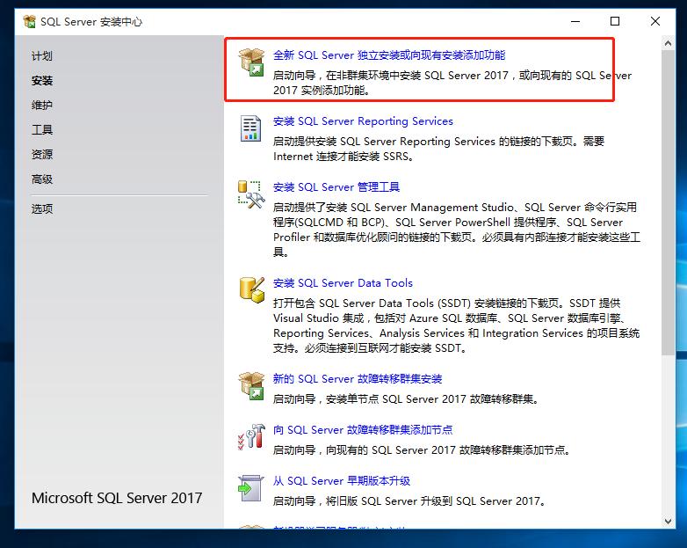687x548 pixels.
Task: Click the scrollbar up arrow
Action: click(x=668, y=43)
